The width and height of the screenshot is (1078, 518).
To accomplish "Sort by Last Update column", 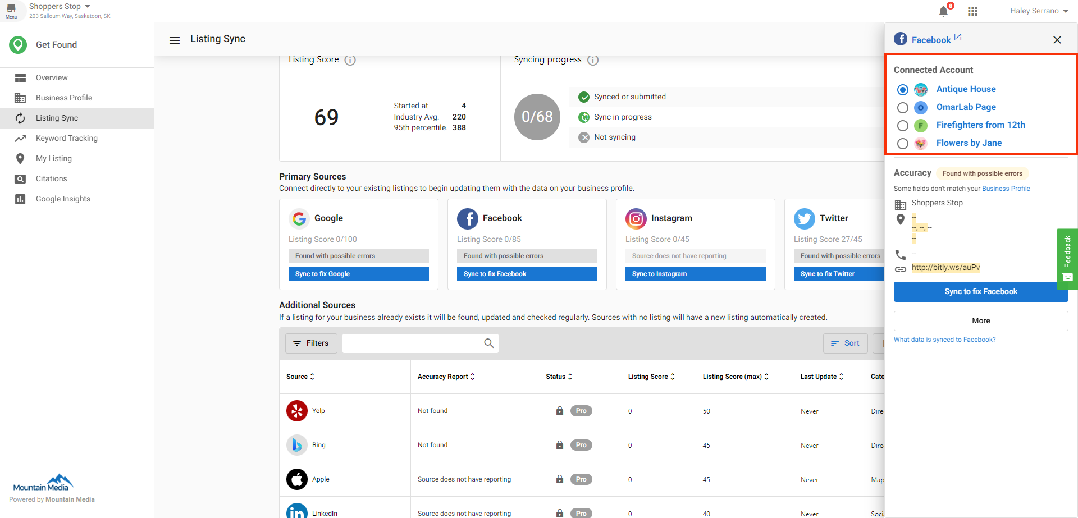I will [x=822, y=377].
